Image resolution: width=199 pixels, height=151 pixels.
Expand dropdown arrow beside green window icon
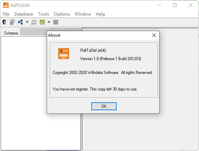click(x=49, y=22)
